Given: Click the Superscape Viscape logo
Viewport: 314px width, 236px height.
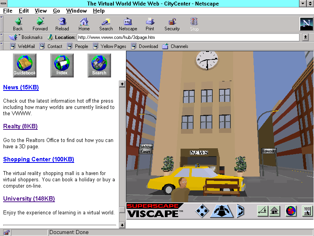Looking at the screenshot, I should [x=155, y=211].
